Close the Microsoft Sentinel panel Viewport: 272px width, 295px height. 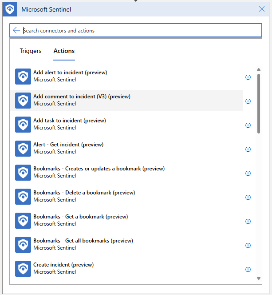tap(262, 9)
